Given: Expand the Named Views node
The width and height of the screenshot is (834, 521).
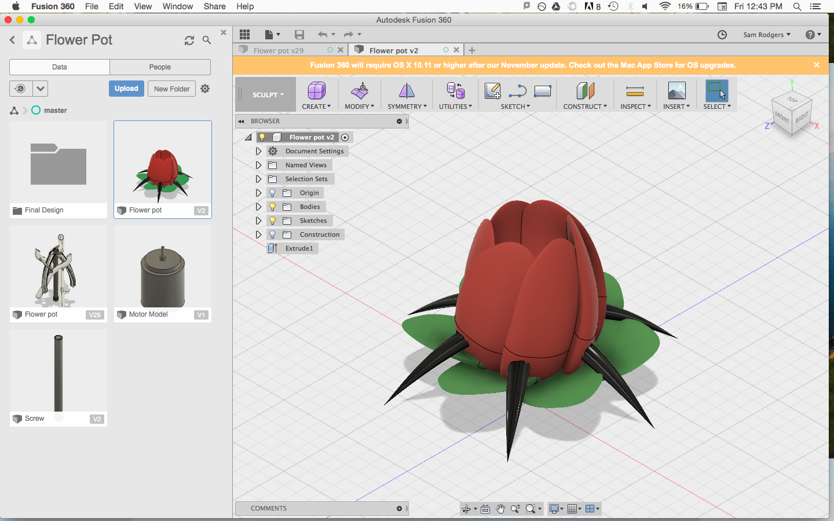Looking at the screenshot, I should point(258,165).
